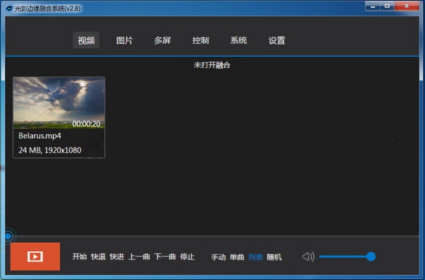Click the eye app icon in title bar
The image size is (425, 280).
pyautogui.click(x=9, y=8)
